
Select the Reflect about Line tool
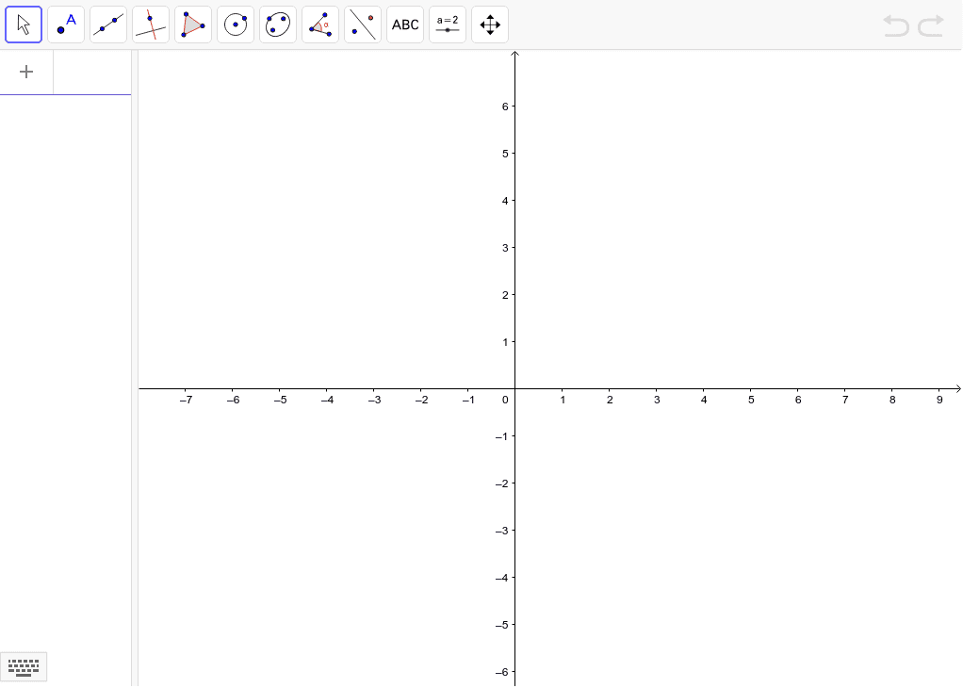click(x=362, y=24)
